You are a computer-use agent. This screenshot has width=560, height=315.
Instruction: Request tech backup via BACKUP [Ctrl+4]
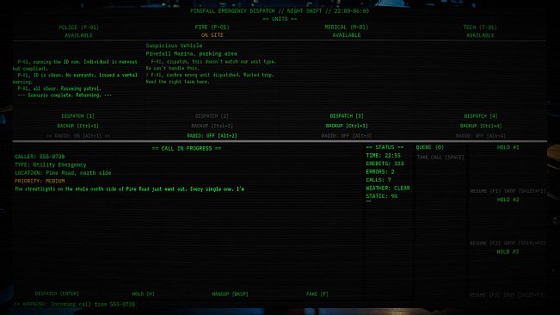(480, 126)
